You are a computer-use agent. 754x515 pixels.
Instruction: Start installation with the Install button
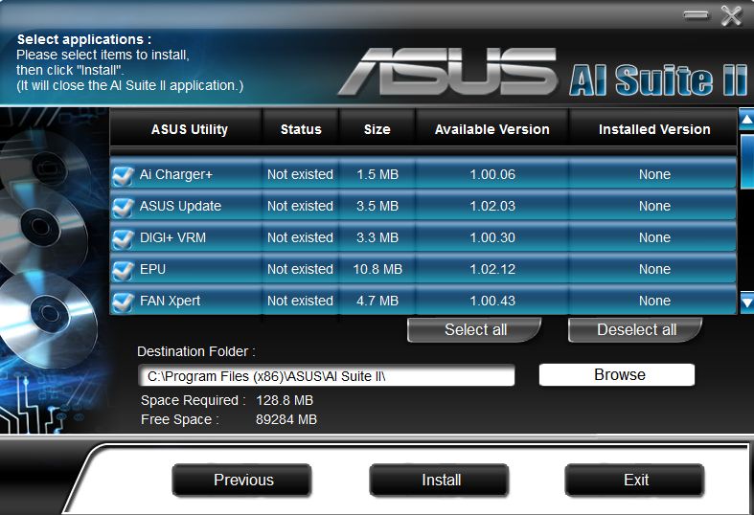coord(440,480)
